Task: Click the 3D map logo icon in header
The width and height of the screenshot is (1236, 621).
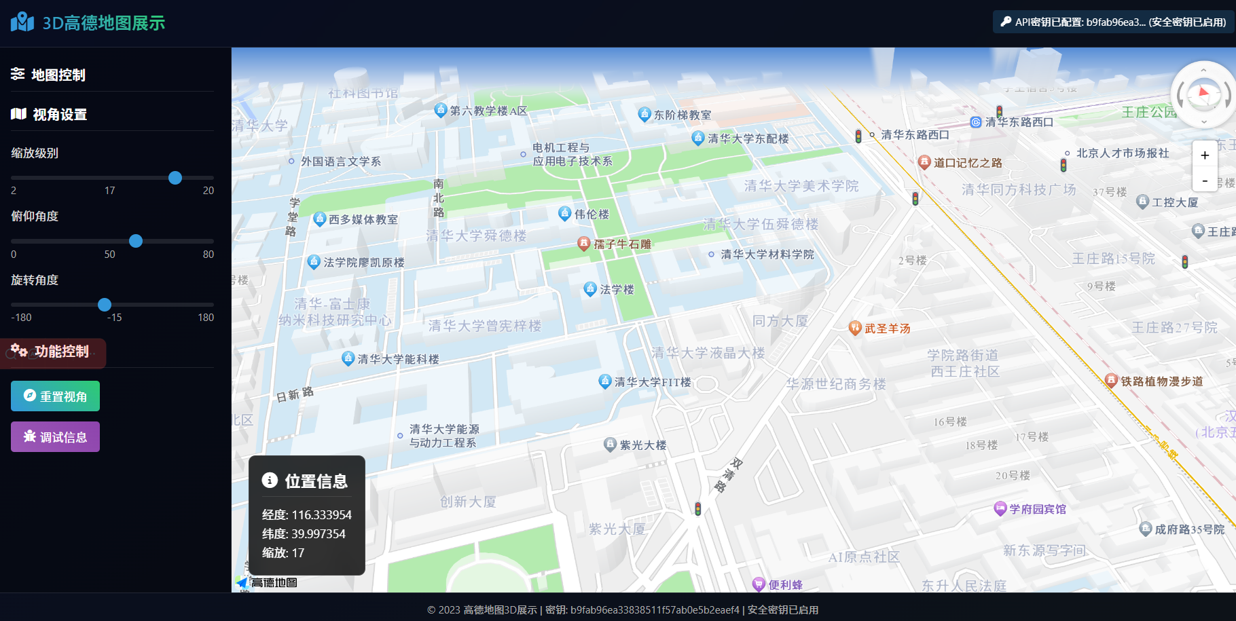Action: point(22,22)
